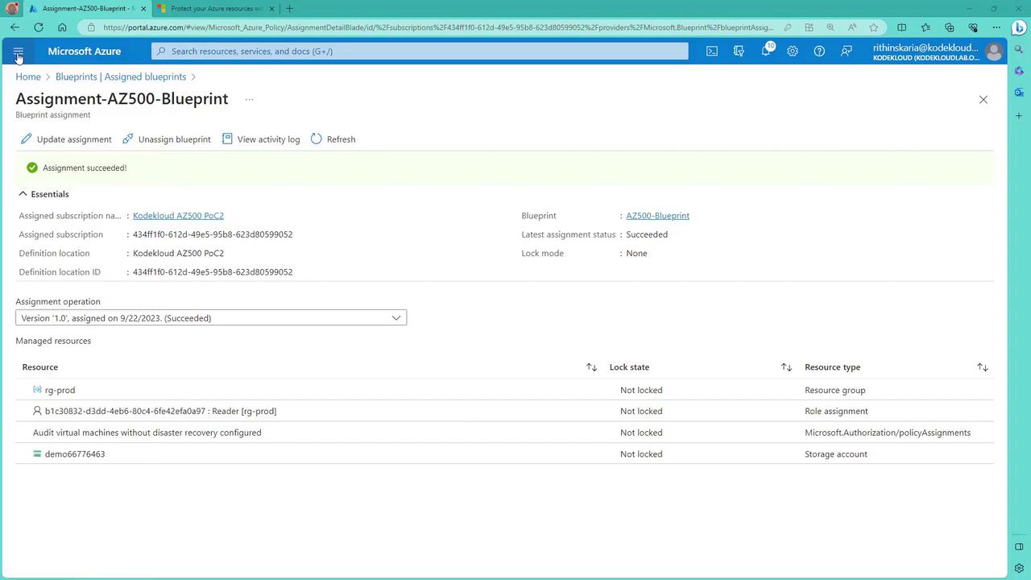
Task: Click the Directories and subscriptions filter icon
Action: (739, 51)
